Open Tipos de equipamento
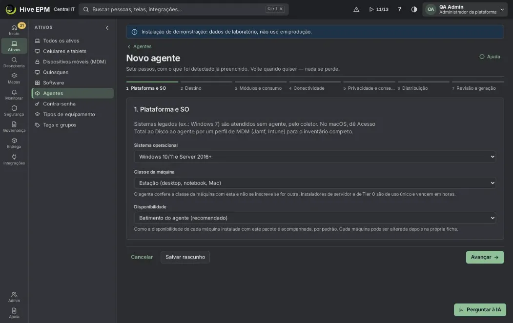Viewport: 513px width, 323px height. click(73, 115)
